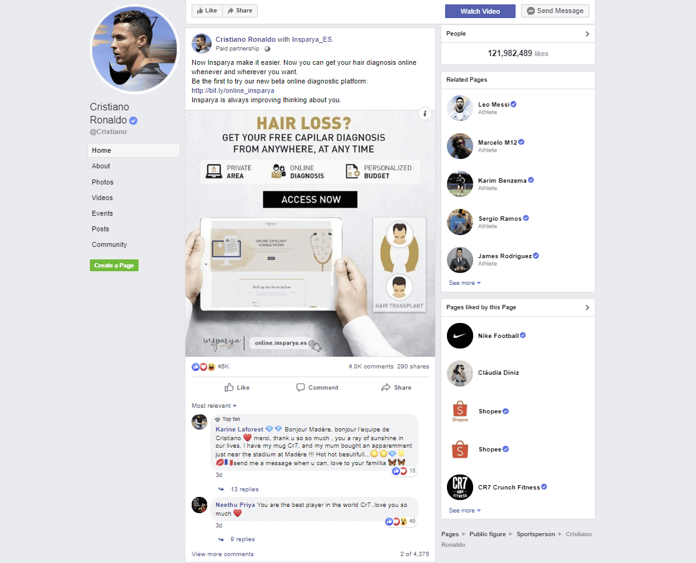This screenshot has width=696, height=563.
Task: Open the Nike Football page logo
Action: coord(460,335)
